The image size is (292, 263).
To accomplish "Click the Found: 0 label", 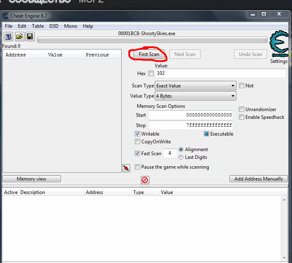I will point(11,46).
